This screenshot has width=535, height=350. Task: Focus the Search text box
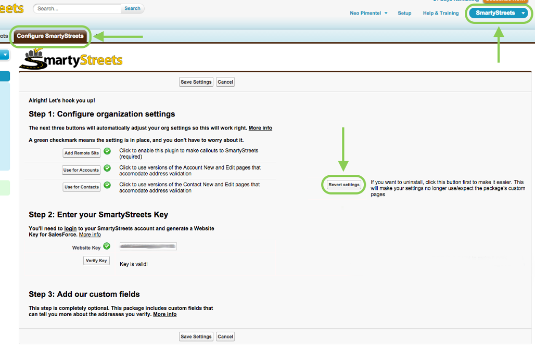tap(77, 8)
